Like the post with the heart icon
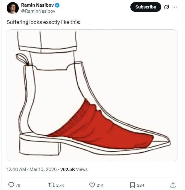Screen dimensions: 185x190 pyautogui.click(x=92, y=185)
